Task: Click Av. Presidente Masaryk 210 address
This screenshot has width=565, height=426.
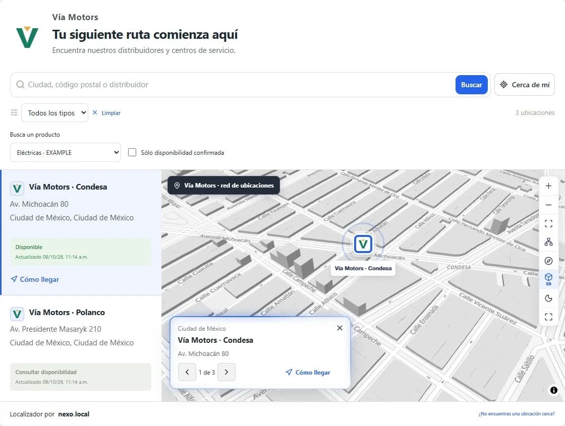Action: click(x=55, y=329)
